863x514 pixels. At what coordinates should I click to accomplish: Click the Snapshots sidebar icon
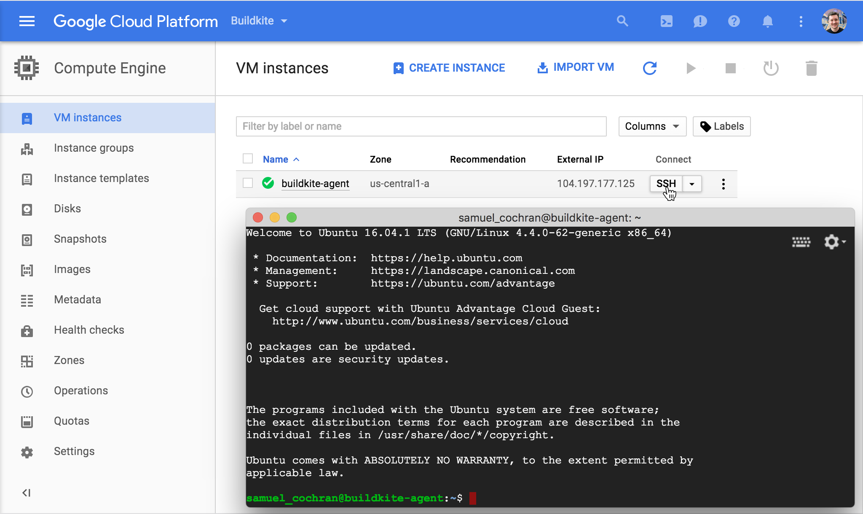(27, 240)
